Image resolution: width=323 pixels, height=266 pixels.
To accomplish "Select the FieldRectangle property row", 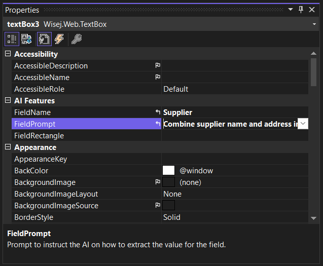I will (x=86, y=136).
